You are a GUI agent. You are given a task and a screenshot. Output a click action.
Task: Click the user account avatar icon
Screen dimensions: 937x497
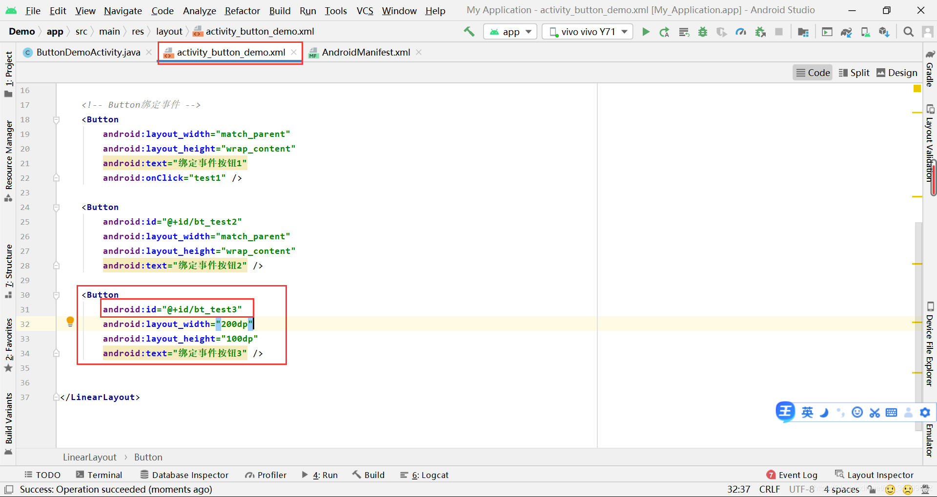(928, 32)
